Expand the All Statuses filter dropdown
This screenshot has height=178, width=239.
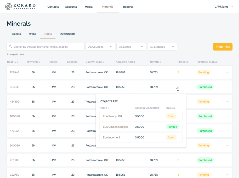(x=162, y=47)
